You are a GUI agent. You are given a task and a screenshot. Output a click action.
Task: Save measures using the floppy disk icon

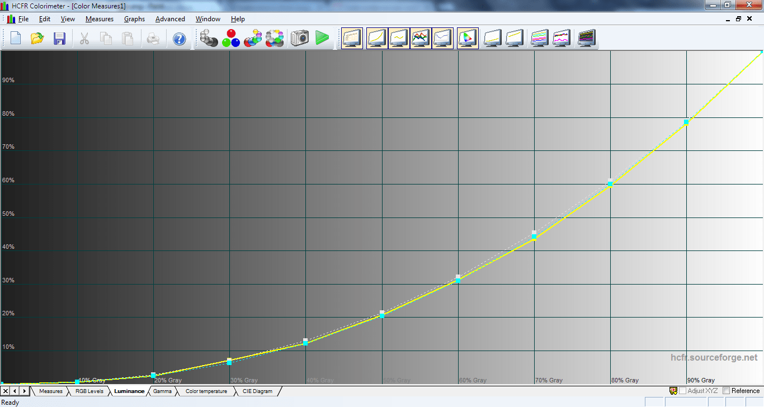tap(59, 39)
